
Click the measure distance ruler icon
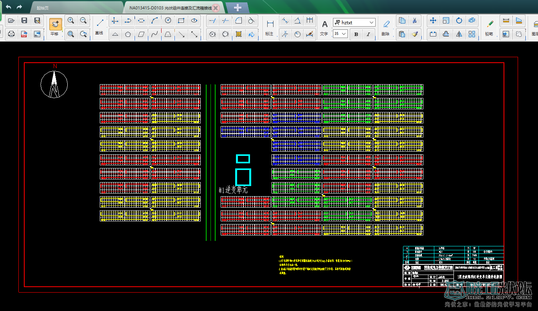coord(506,20)
